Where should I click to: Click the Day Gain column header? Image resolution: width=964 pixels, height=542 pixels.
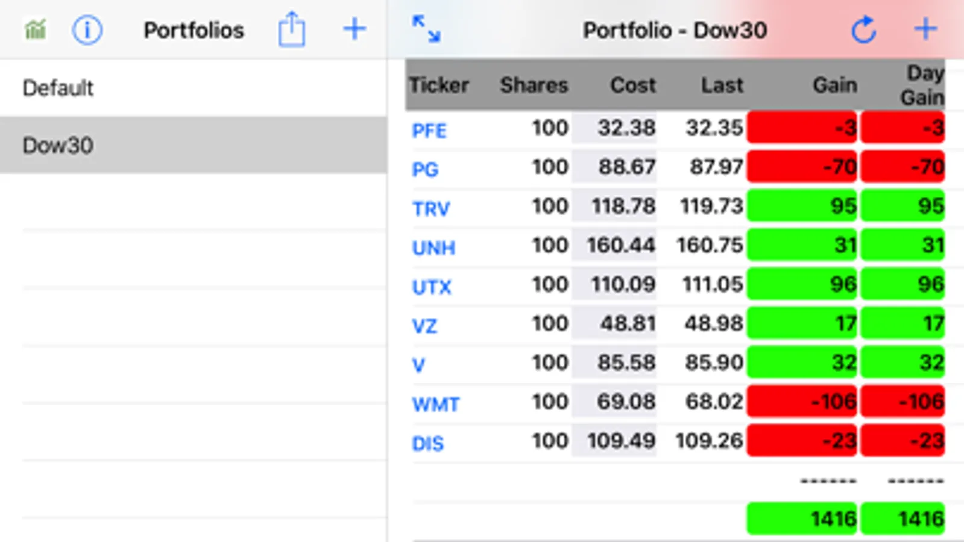(x=921, y=85)
